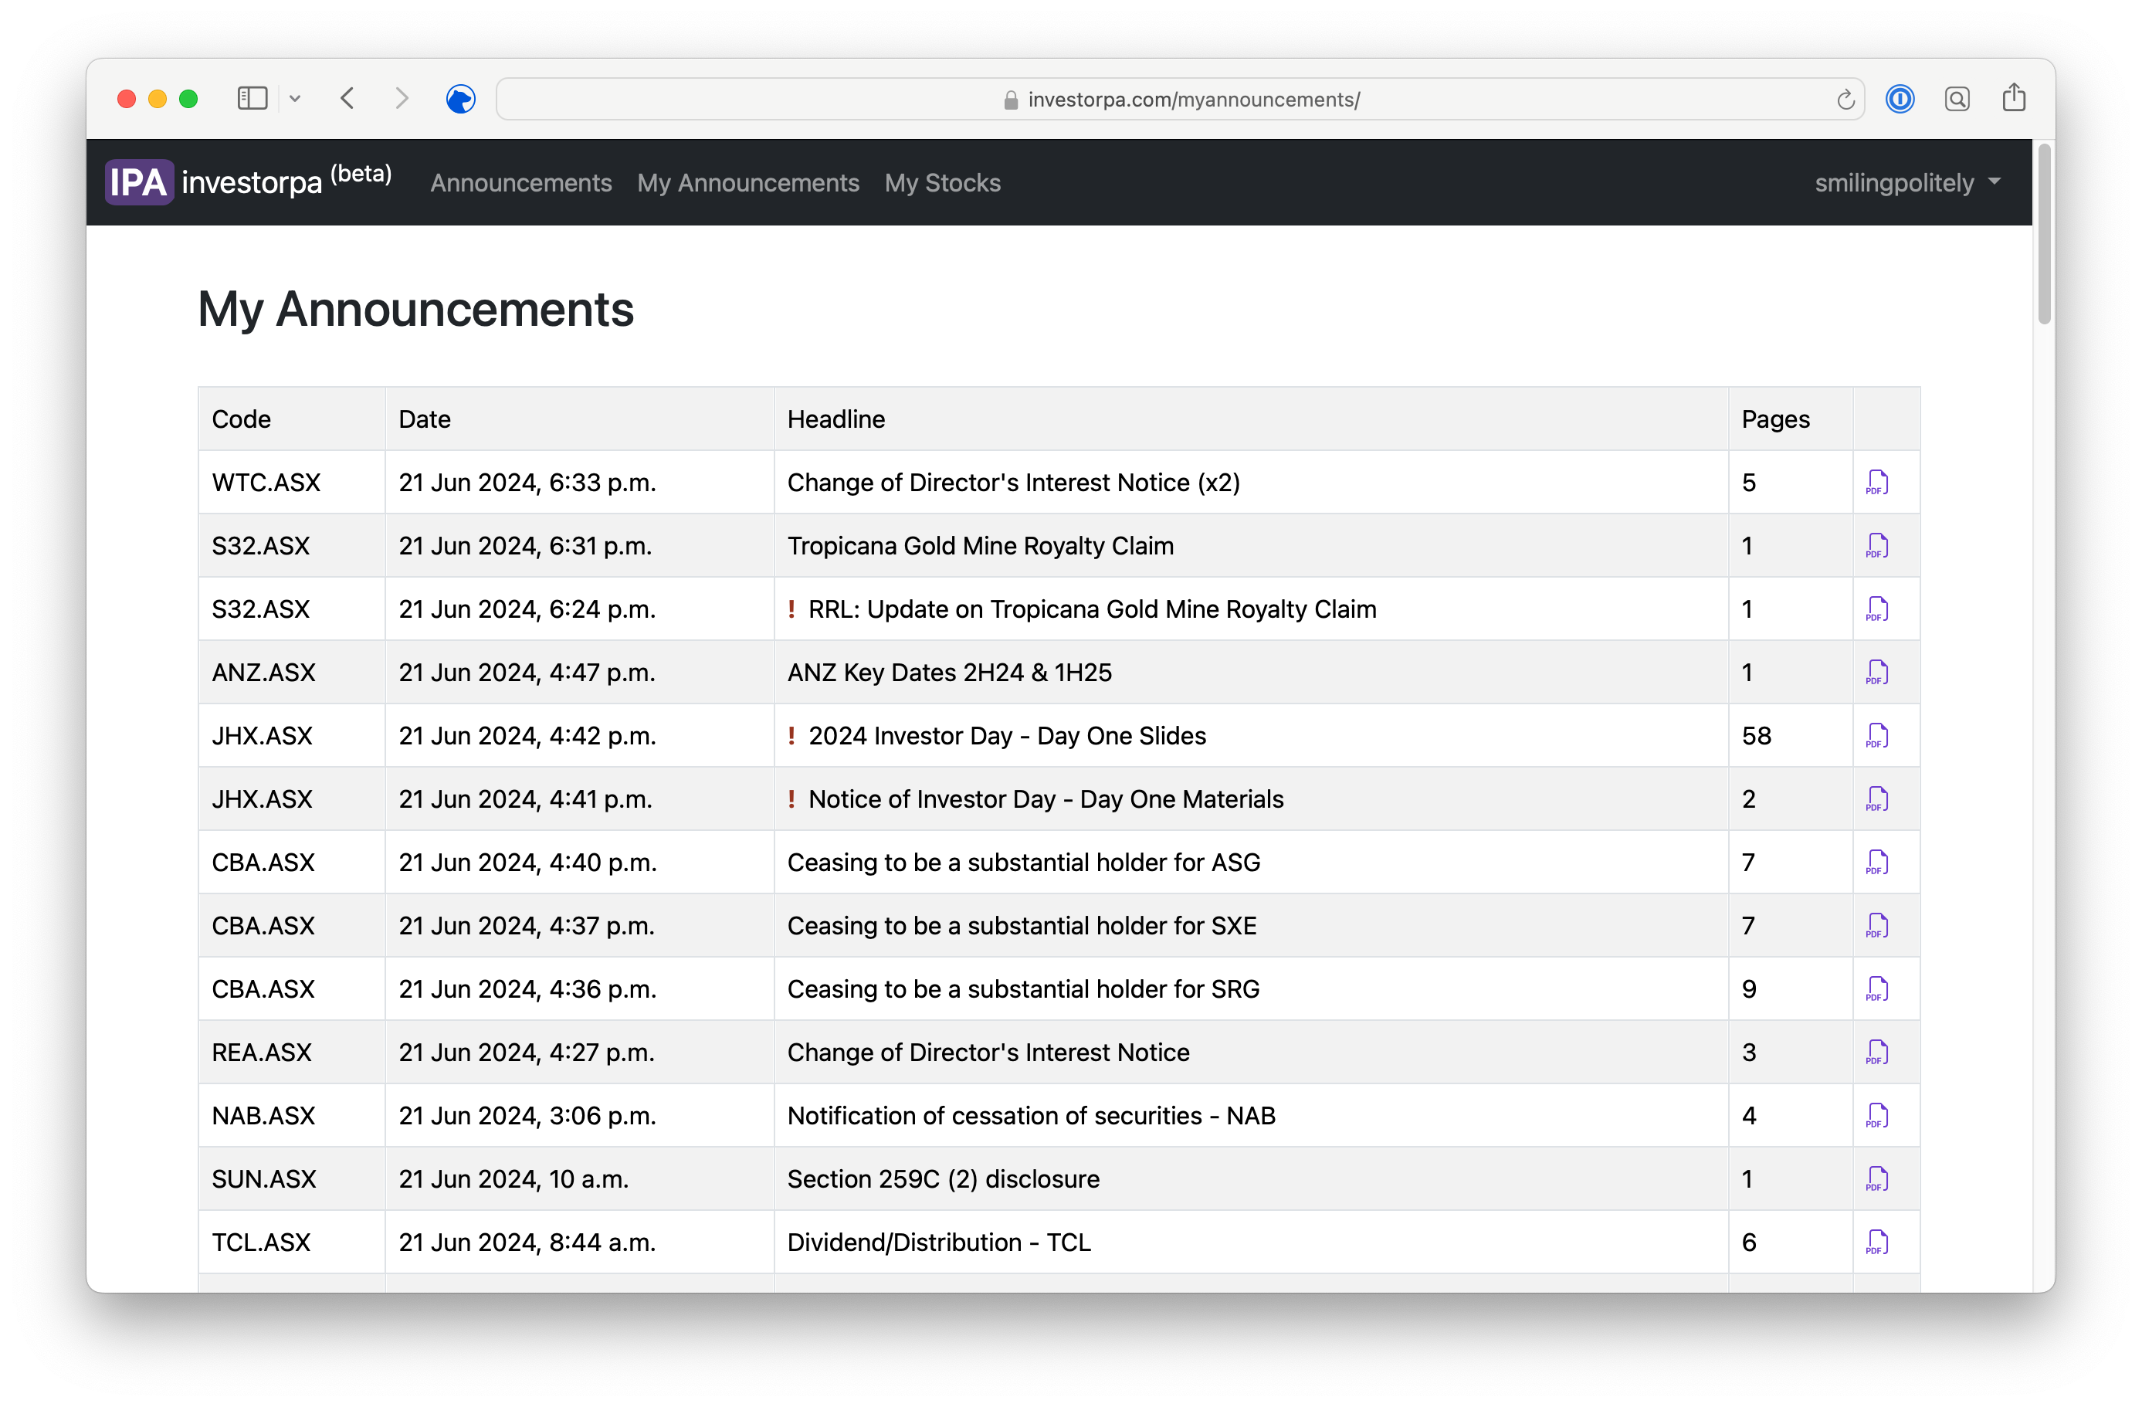Expand the smilingpolitely user dropdown
This screenshot has height=1407, width=2142.
(1907, 183)
